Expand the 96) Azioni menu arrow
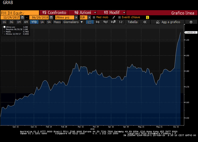This screenshot has height=142, width=198. tap(95, 13)
